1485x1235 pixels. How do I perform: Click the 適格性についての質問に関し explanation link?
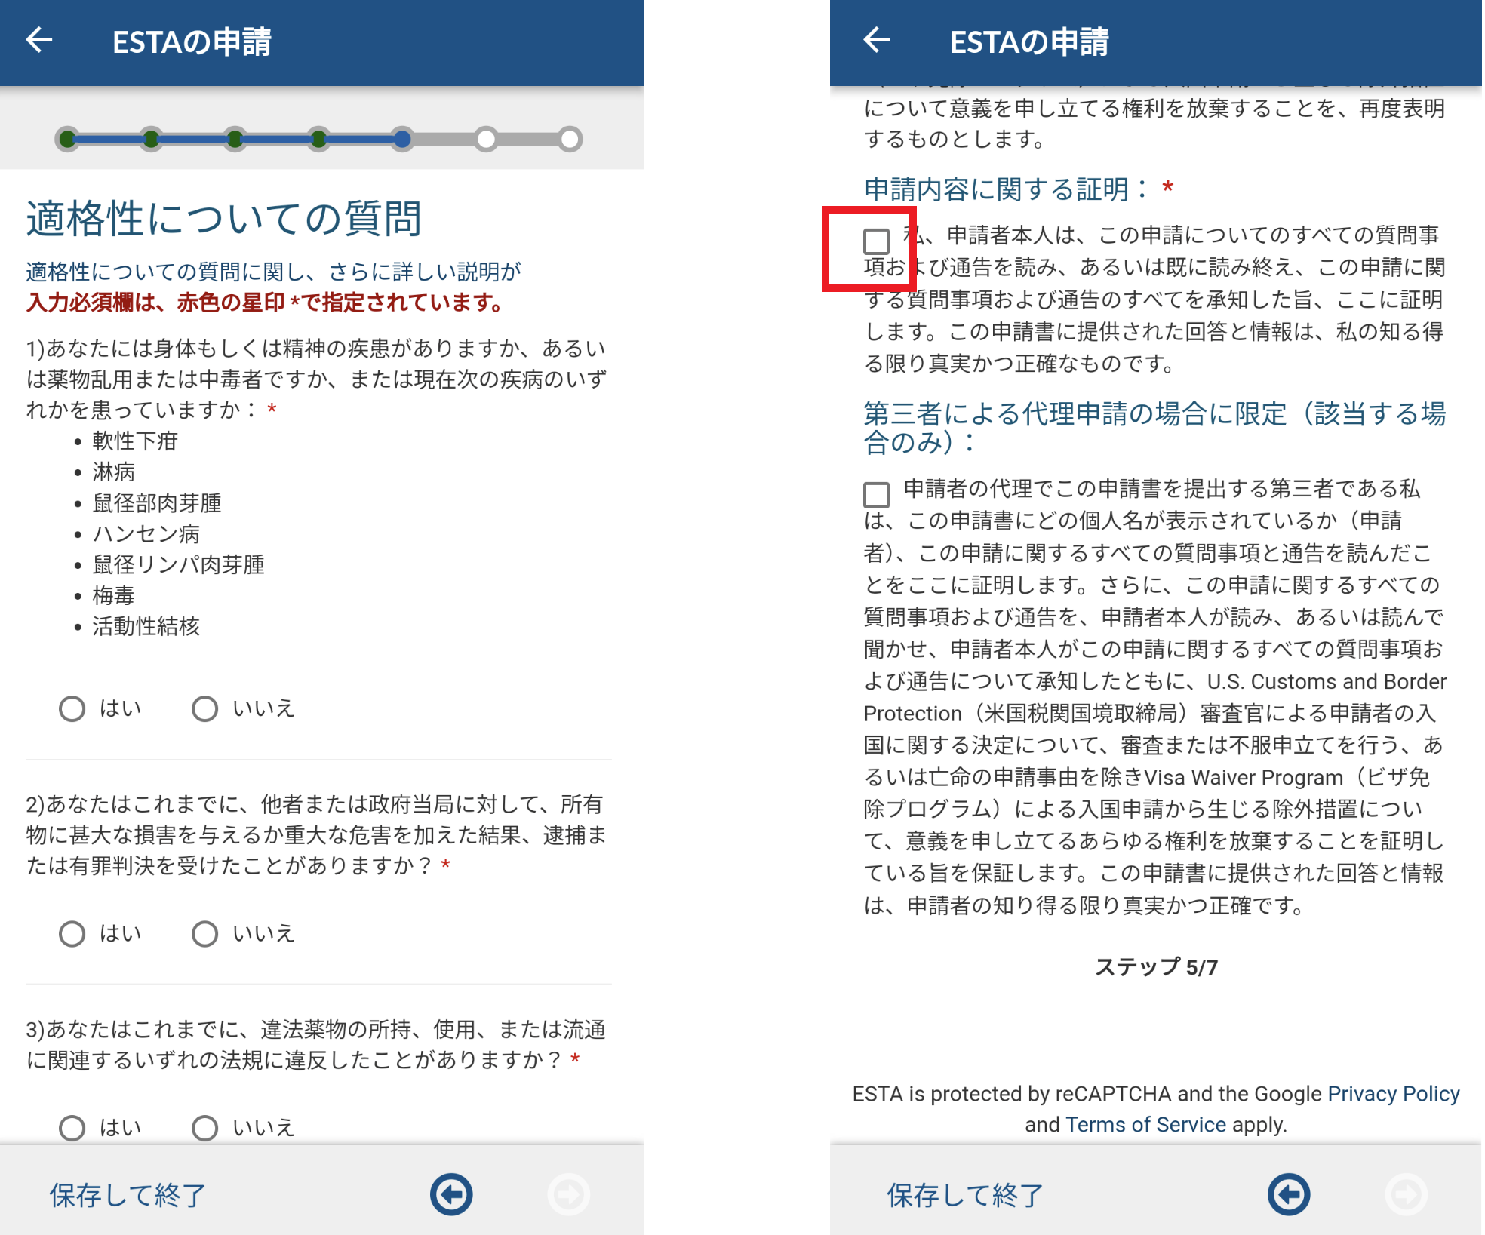(x=273, y=271)
